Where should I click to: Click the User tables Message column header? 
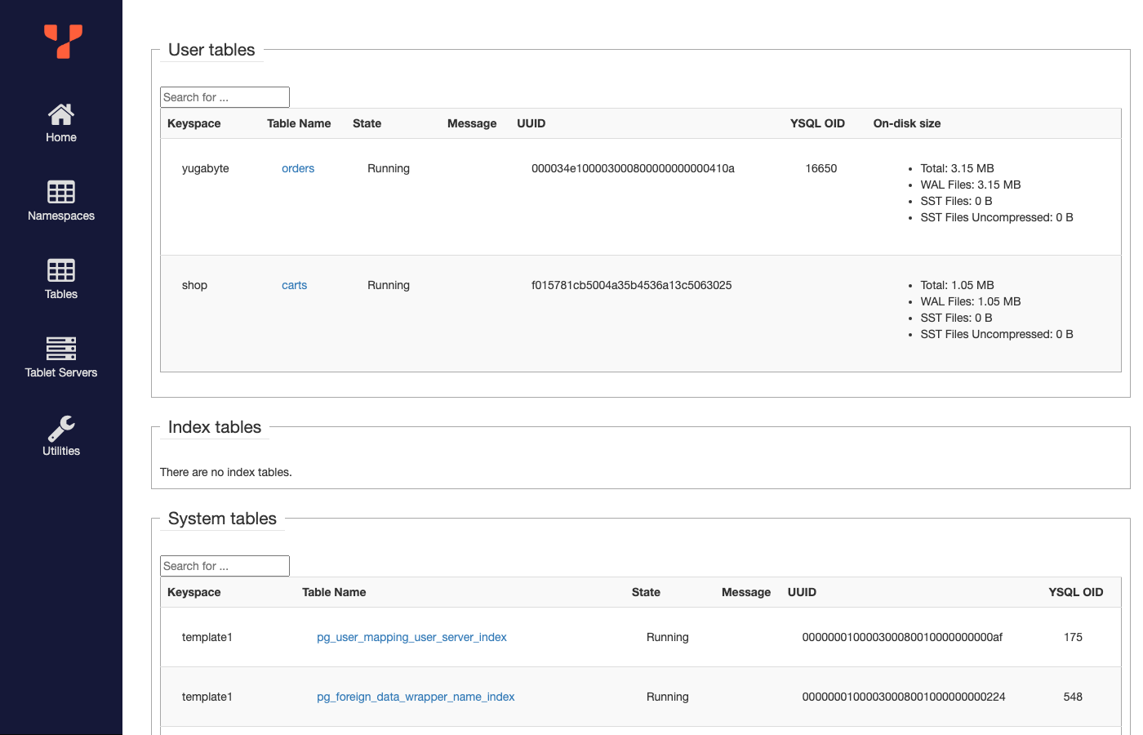(x=472, y=123)
